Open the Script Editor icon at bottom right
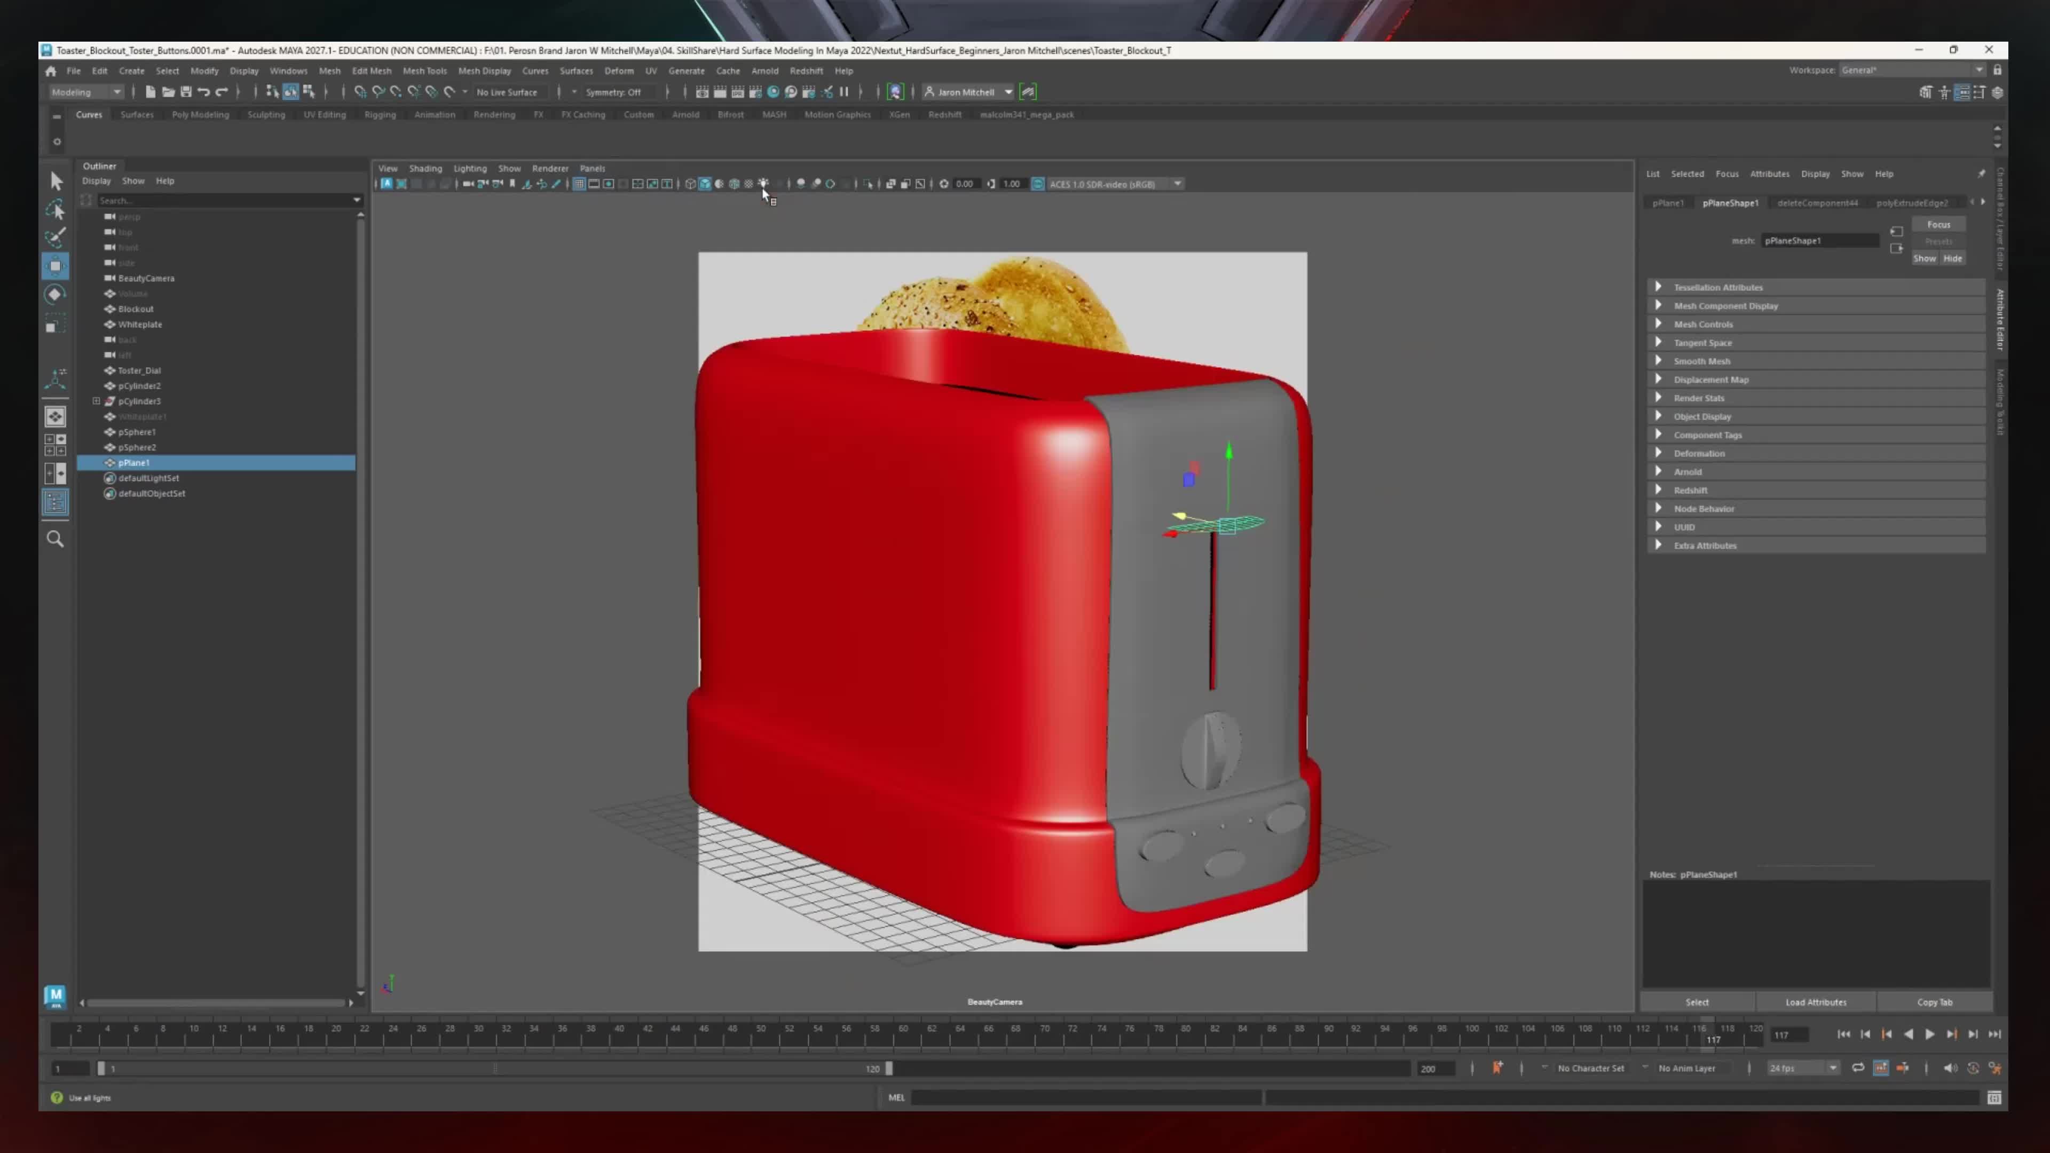 [1994, 1097]
